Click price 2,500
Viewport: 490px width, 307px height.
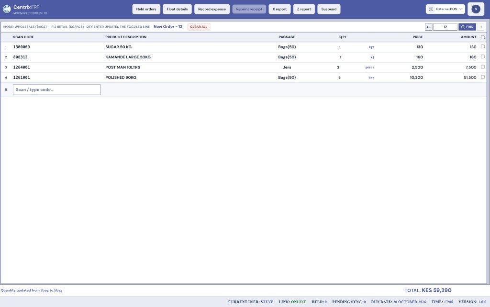tap(417, 67)
